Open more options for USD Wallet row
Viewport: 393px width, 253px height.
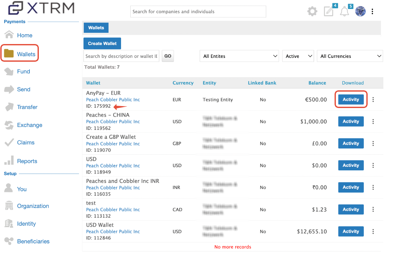[x=373, y=231]
